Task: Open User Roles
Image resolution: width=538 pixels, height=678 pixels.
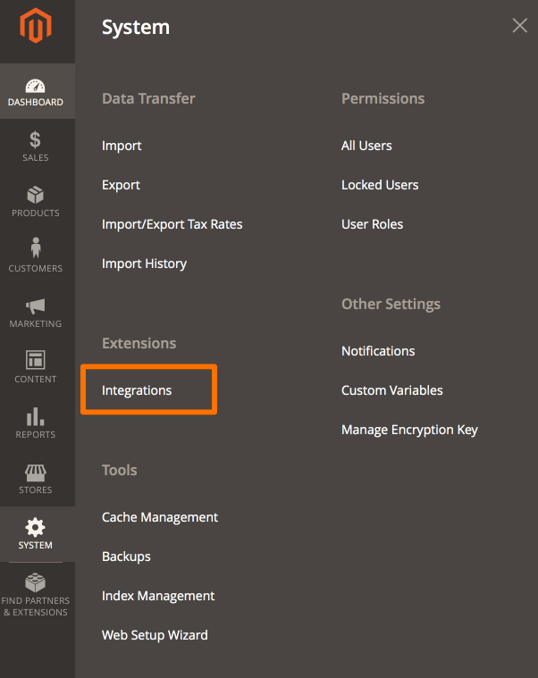Action: tap(373, 224)
